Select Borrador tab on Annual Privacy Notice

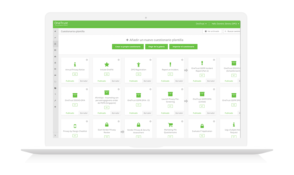[x=84, y=81]
